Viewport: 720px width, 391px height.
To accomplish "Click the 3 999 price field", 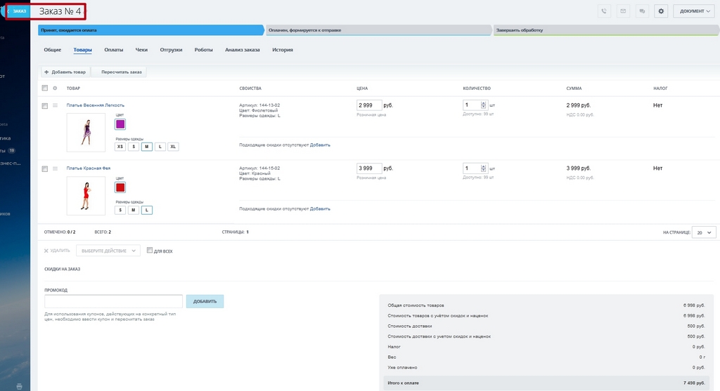I will coord(369,168).
